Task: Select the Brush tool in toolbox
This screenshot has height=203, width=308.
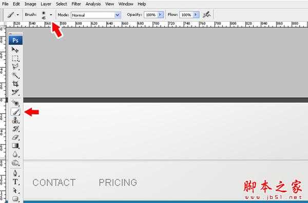Action: pyautogui.click(x=15, y=112)
